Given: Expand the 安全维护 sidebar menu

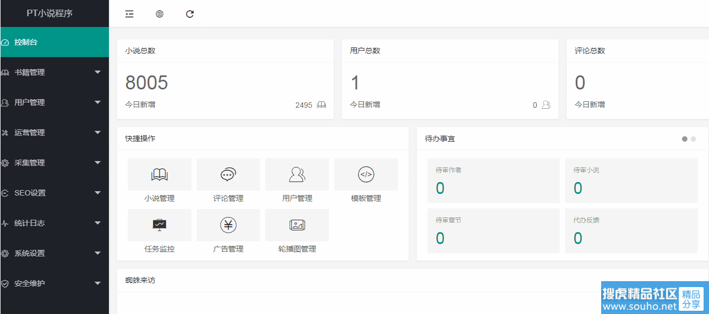Looking at the screenshot, I should point(54,283).
